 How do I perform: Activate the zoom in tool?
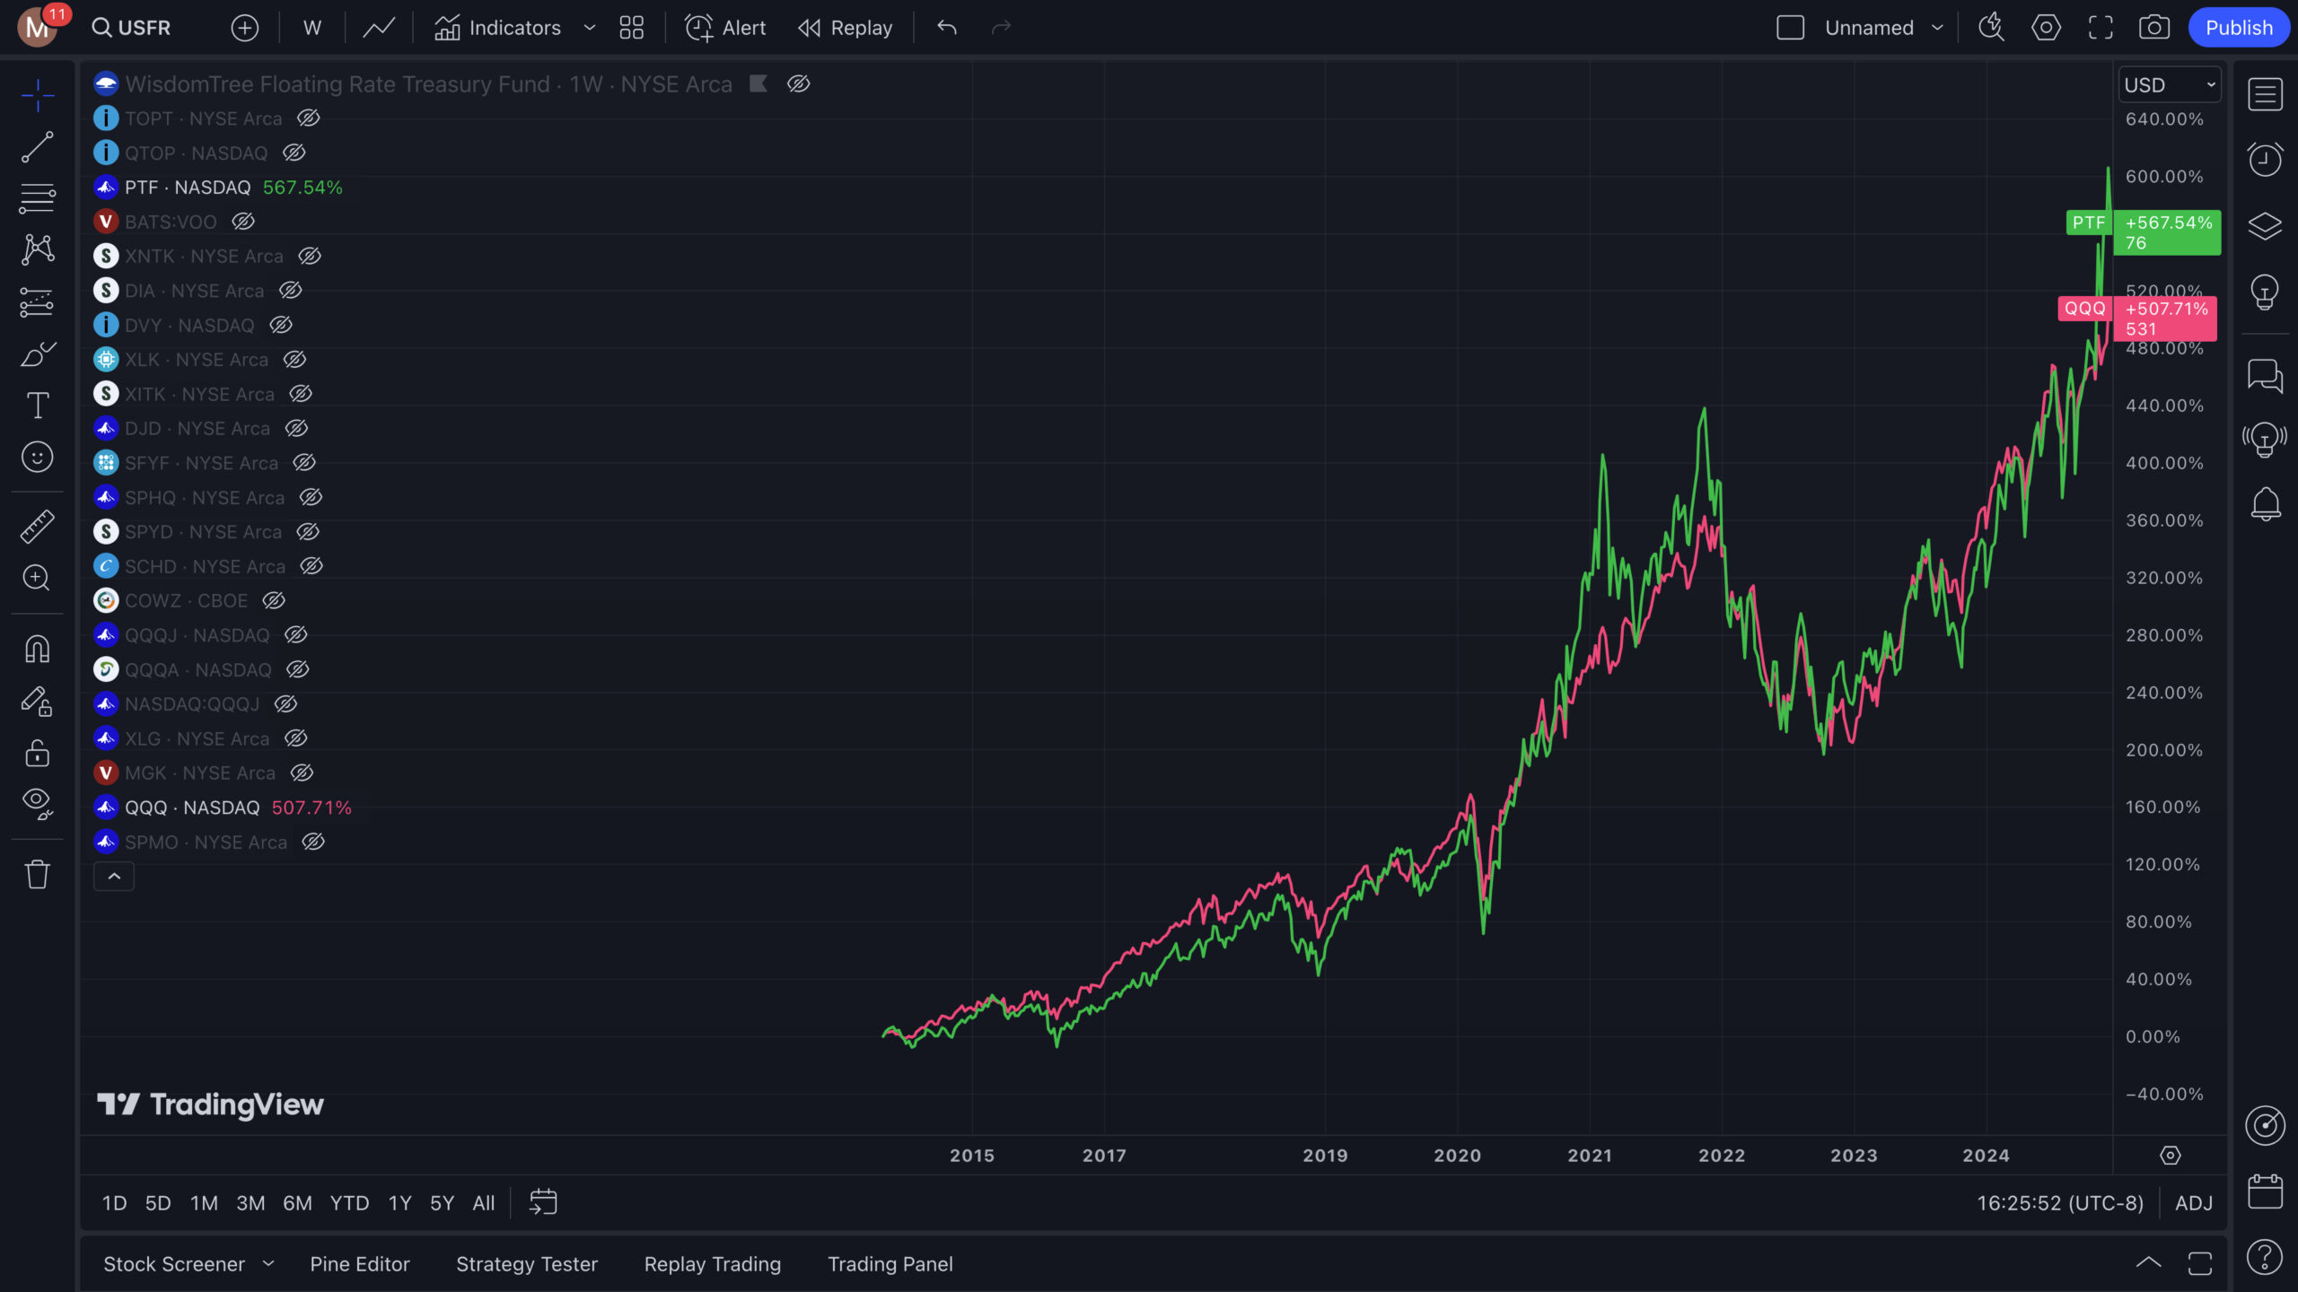click(x=37, y=578)
